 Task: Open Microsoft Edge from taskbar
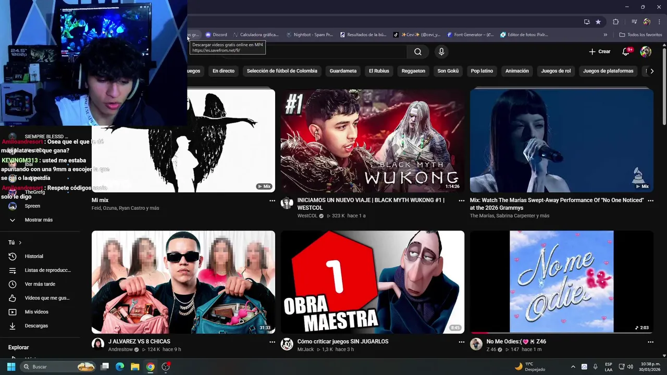[x=120, y=367]
